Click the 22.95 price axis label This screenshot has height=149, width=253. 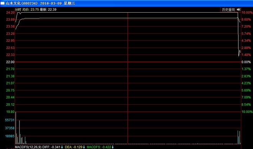[10, 40]
